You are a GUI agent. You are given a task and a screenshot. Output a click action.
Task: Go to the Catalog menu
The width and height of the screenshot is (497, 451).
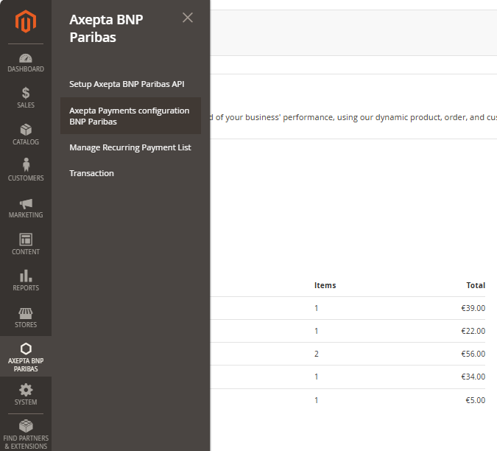coord(26,135)
